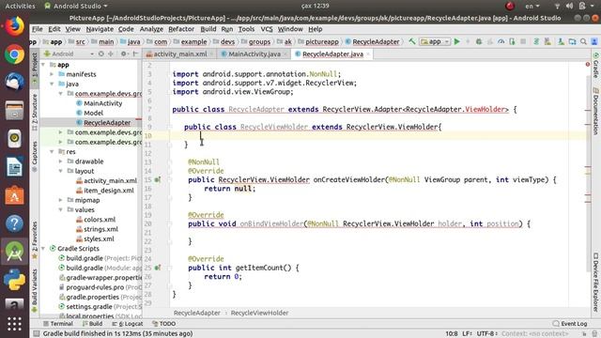
Task: Open the TODO tool window
Action: coord(163,324)
